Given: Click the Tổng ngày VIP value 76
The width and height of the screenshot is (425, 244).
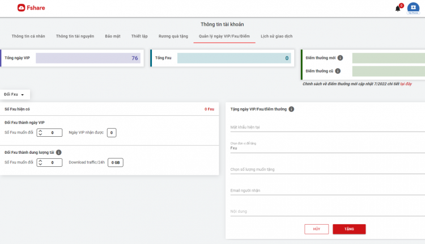Looking at the screenshot, I should pyautogui.click(x=135, y=58).
